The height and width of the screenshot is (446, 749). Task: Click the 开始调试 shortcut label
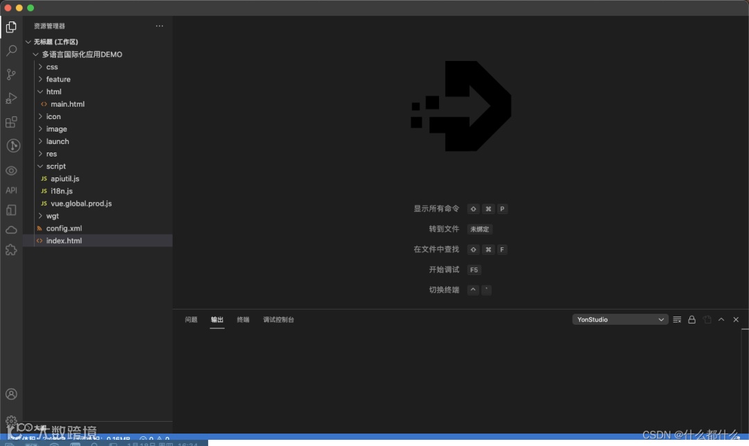click(x=444, y=269)
